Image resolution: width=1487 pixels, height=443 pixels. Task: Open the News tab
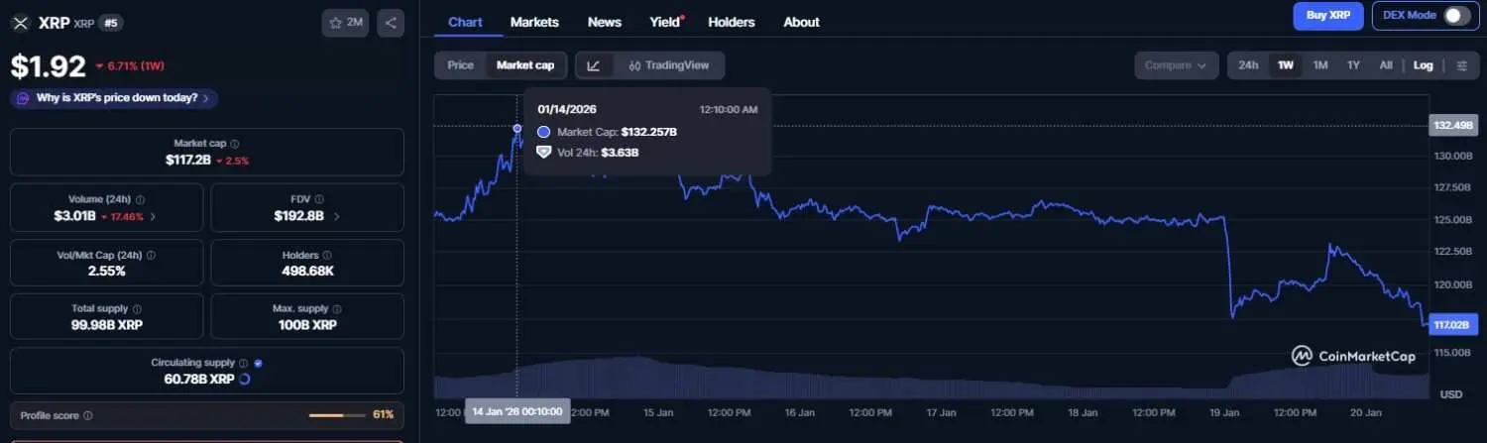(x=605, y=22)
